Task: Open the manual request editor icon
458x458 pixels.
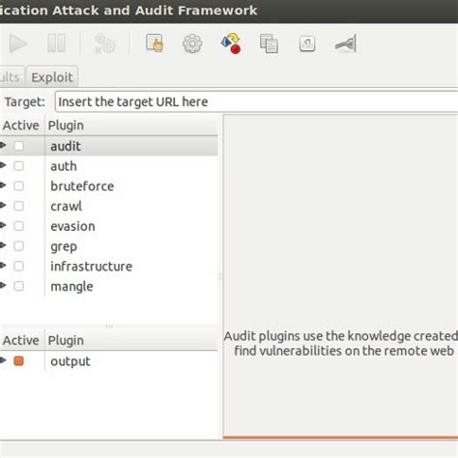Action: click(155, 43)
